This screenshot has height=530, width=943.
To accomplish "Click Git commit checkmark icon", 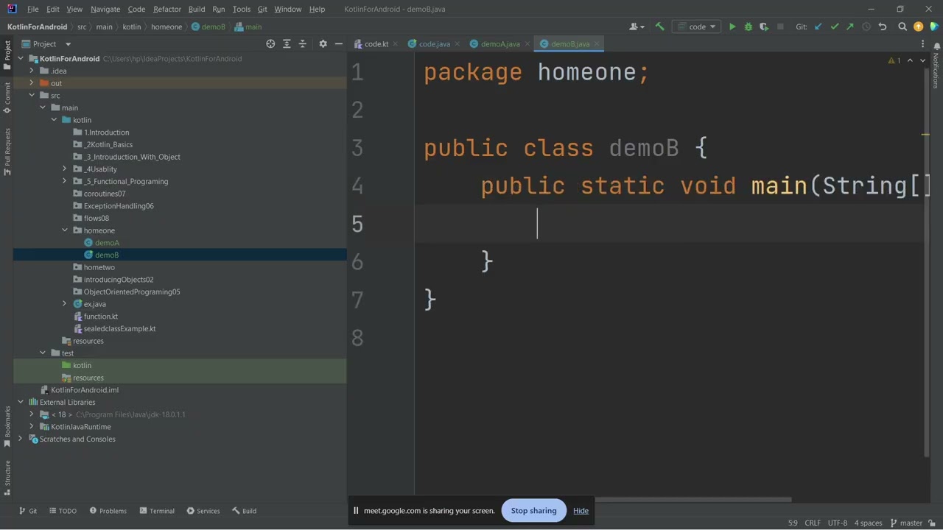I will click(835, 26).
